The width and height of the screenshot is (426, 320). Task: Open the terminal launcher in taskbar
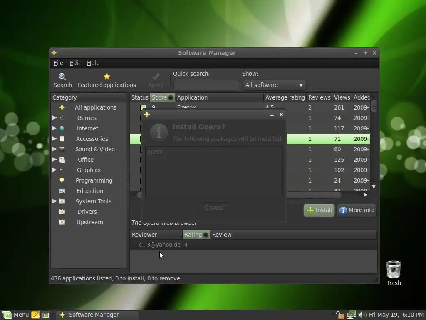coord(46,315)
